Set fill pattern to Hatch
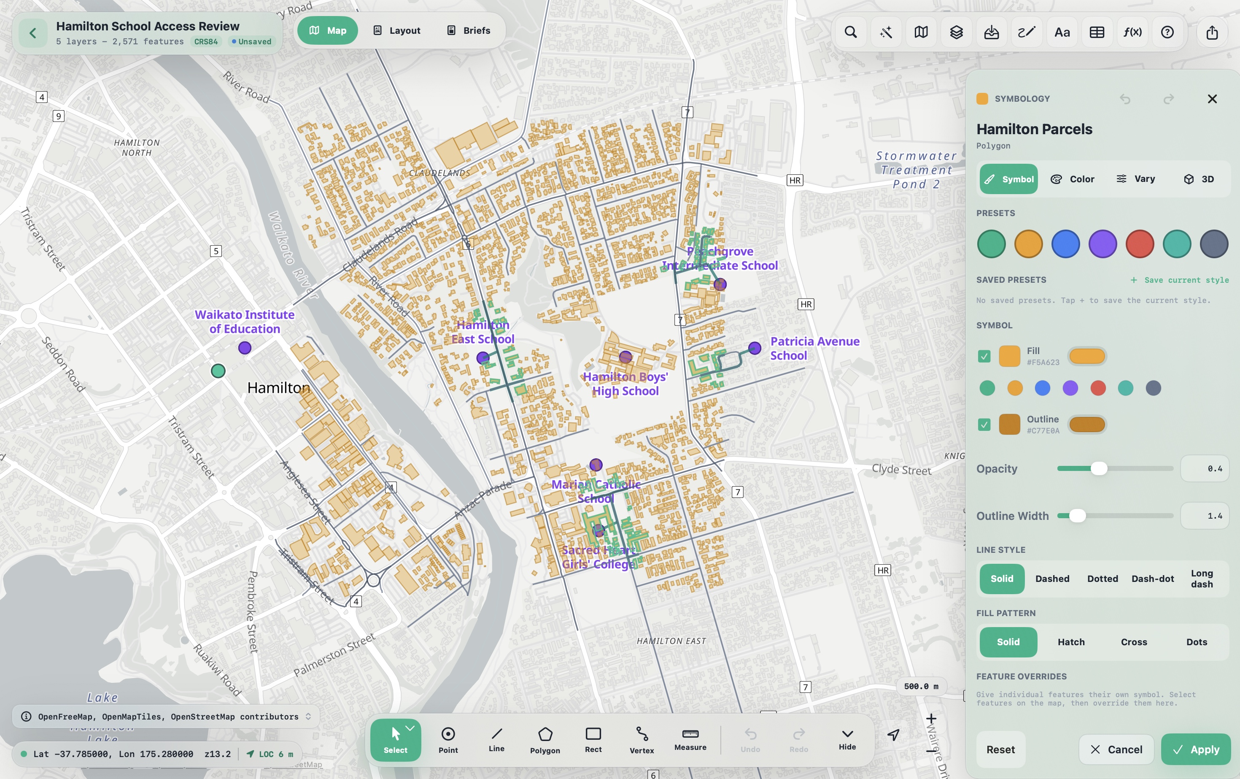1240x779 pixels. pos(1071,642)
